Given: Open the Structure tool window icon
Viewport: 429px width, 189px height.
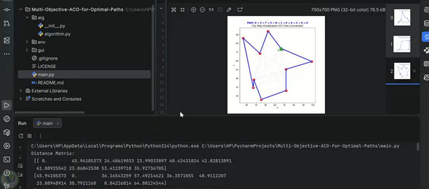Looking at the screenshot, I should tap(6, 41).
